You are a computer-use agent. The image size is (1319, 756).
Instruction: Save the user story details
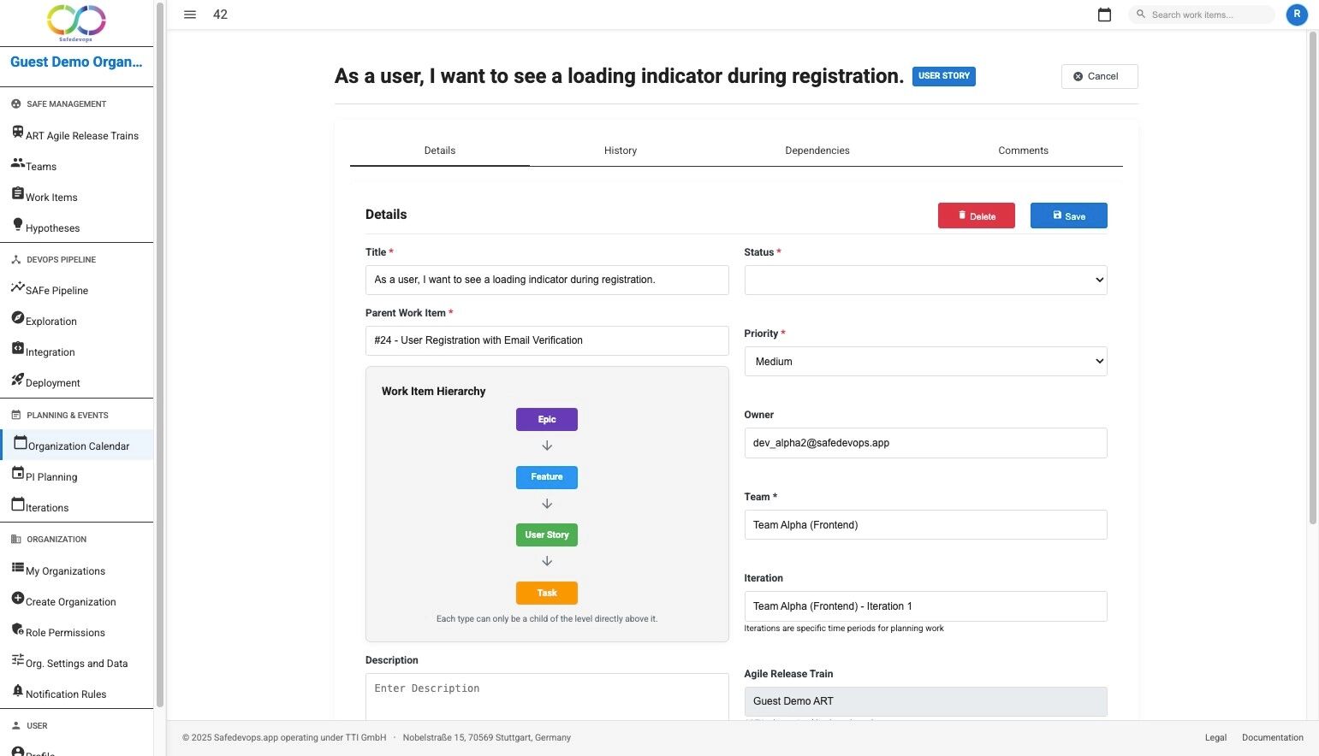click(1068, 216)
